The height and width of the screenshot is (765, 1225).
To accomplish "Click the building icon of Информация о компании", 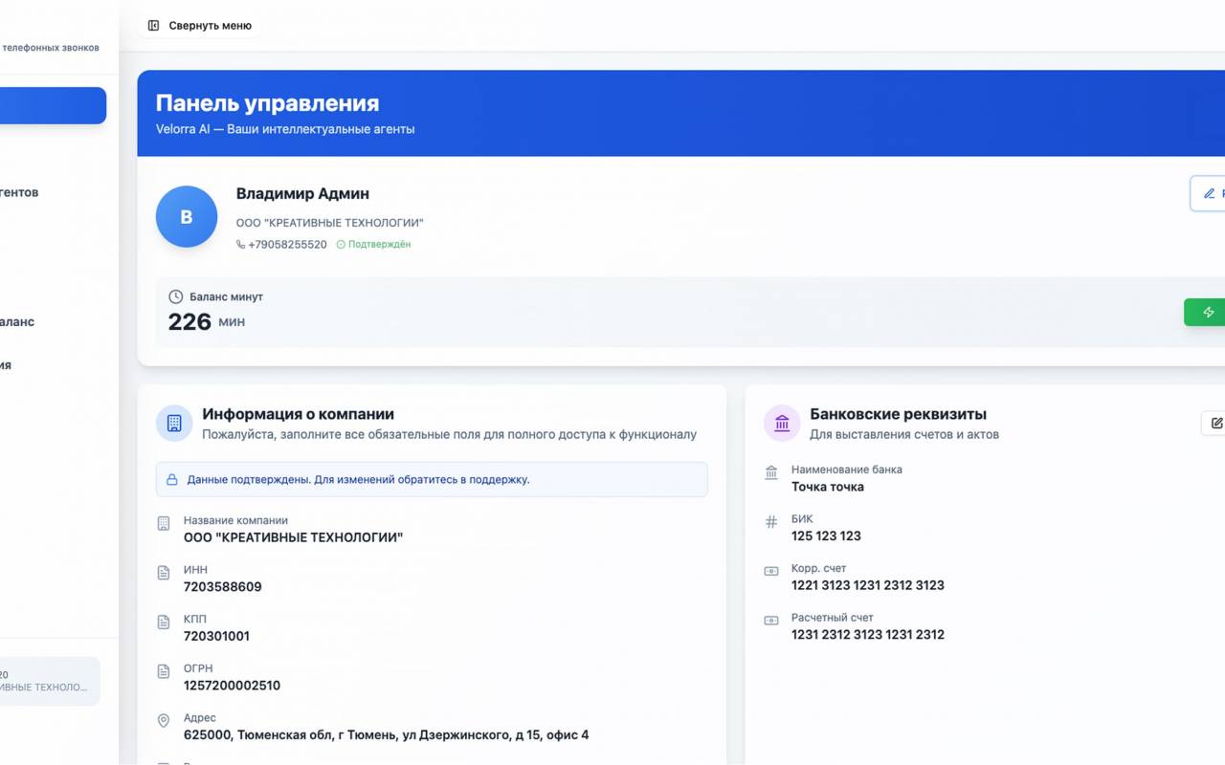I will (174, 424).
